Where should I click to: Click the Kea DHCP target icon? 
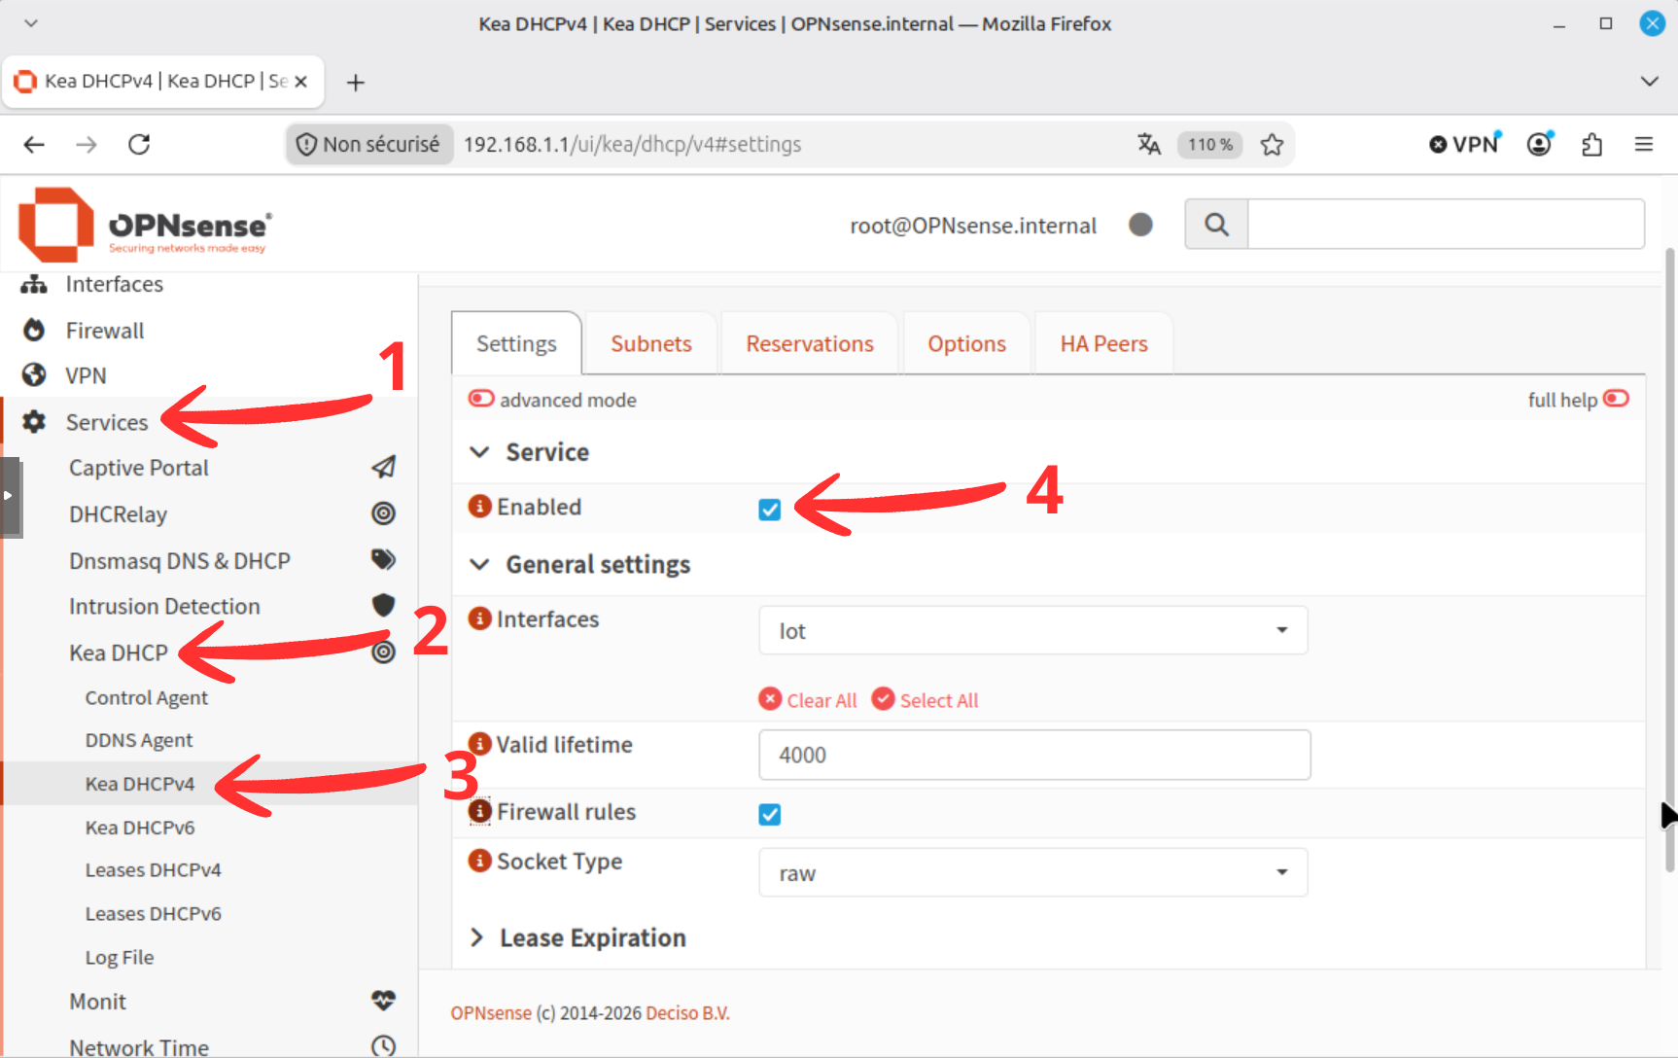click(384, 652)
